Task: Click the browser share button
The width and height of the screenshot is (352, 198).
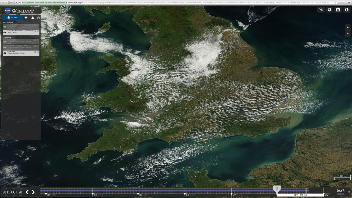Action: coord(11,2)
